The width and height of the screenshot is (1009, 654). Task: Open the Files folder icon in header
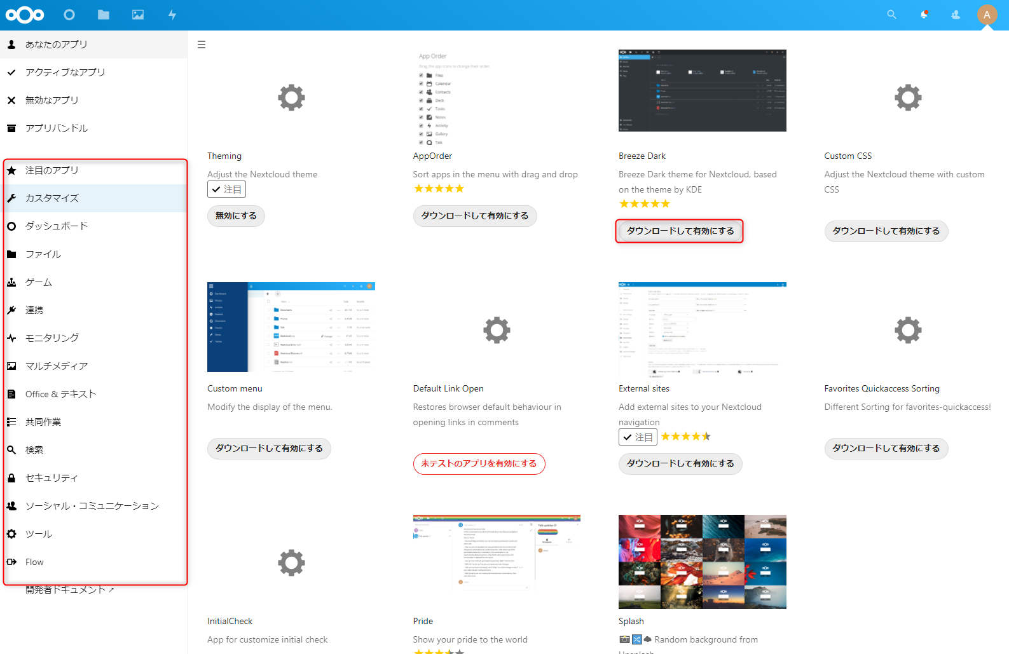pos(104,15)
